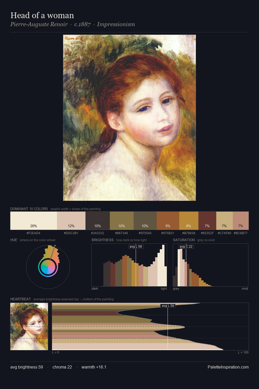
Task: Select the #DDC3B1 pale pink swatch
Action: click(71, 221)
